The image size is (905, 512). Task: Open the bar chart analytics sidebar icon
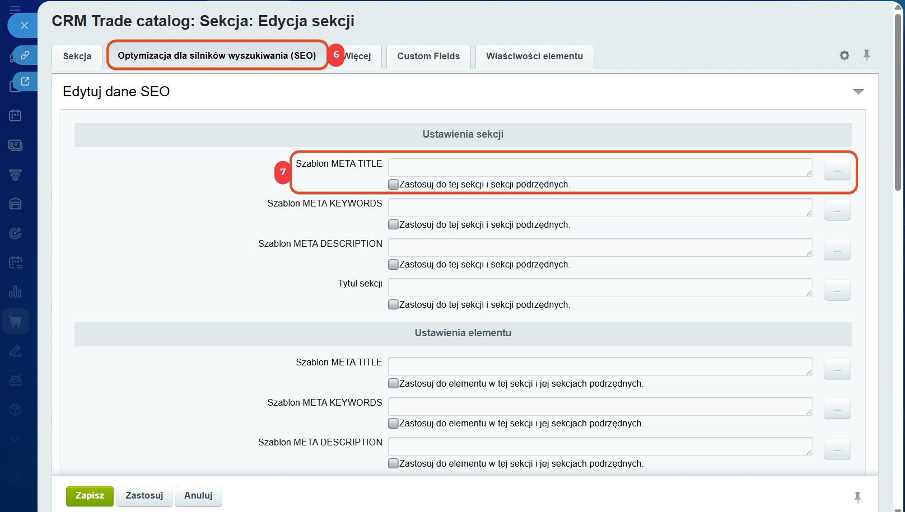pyautogui.click(x=15, y=292)
